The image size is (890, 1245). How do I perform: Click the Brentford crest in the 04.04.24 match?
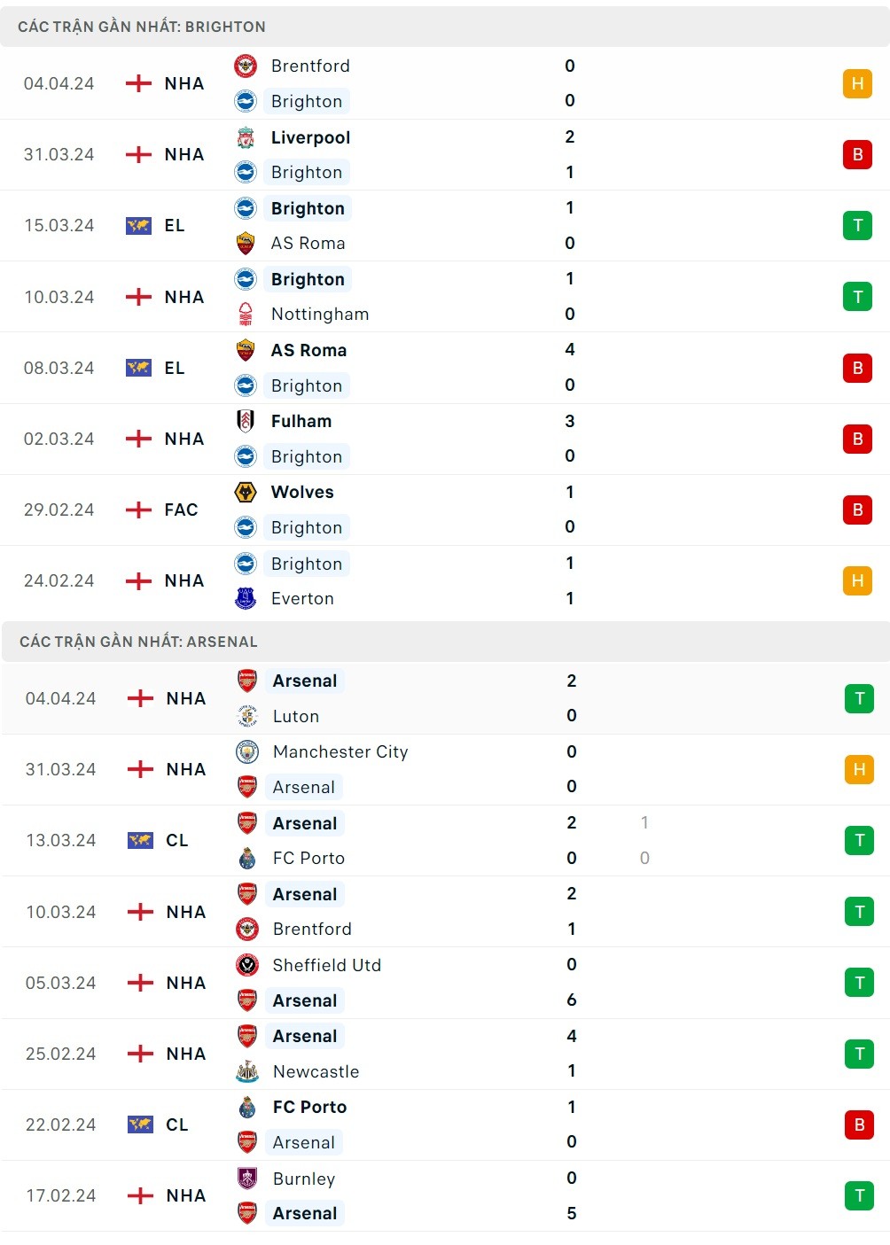[246, 66]
